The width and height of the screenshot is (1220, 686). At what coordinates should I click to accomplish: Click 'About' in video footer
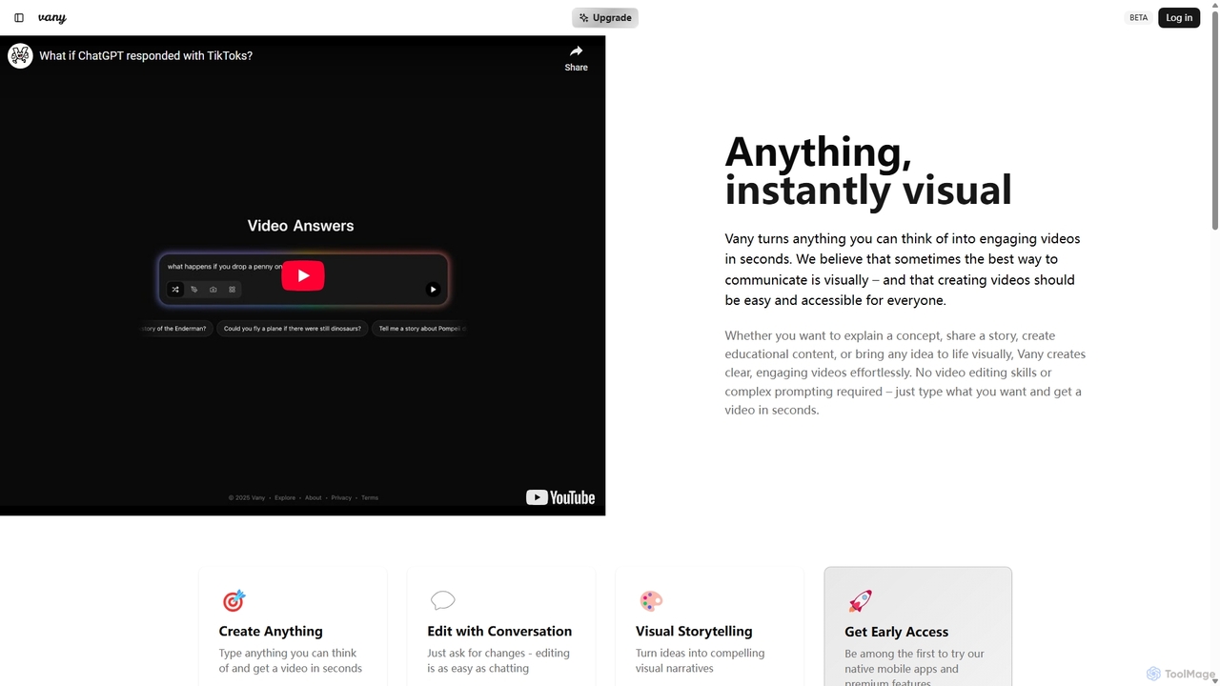(x=314, y=498)
